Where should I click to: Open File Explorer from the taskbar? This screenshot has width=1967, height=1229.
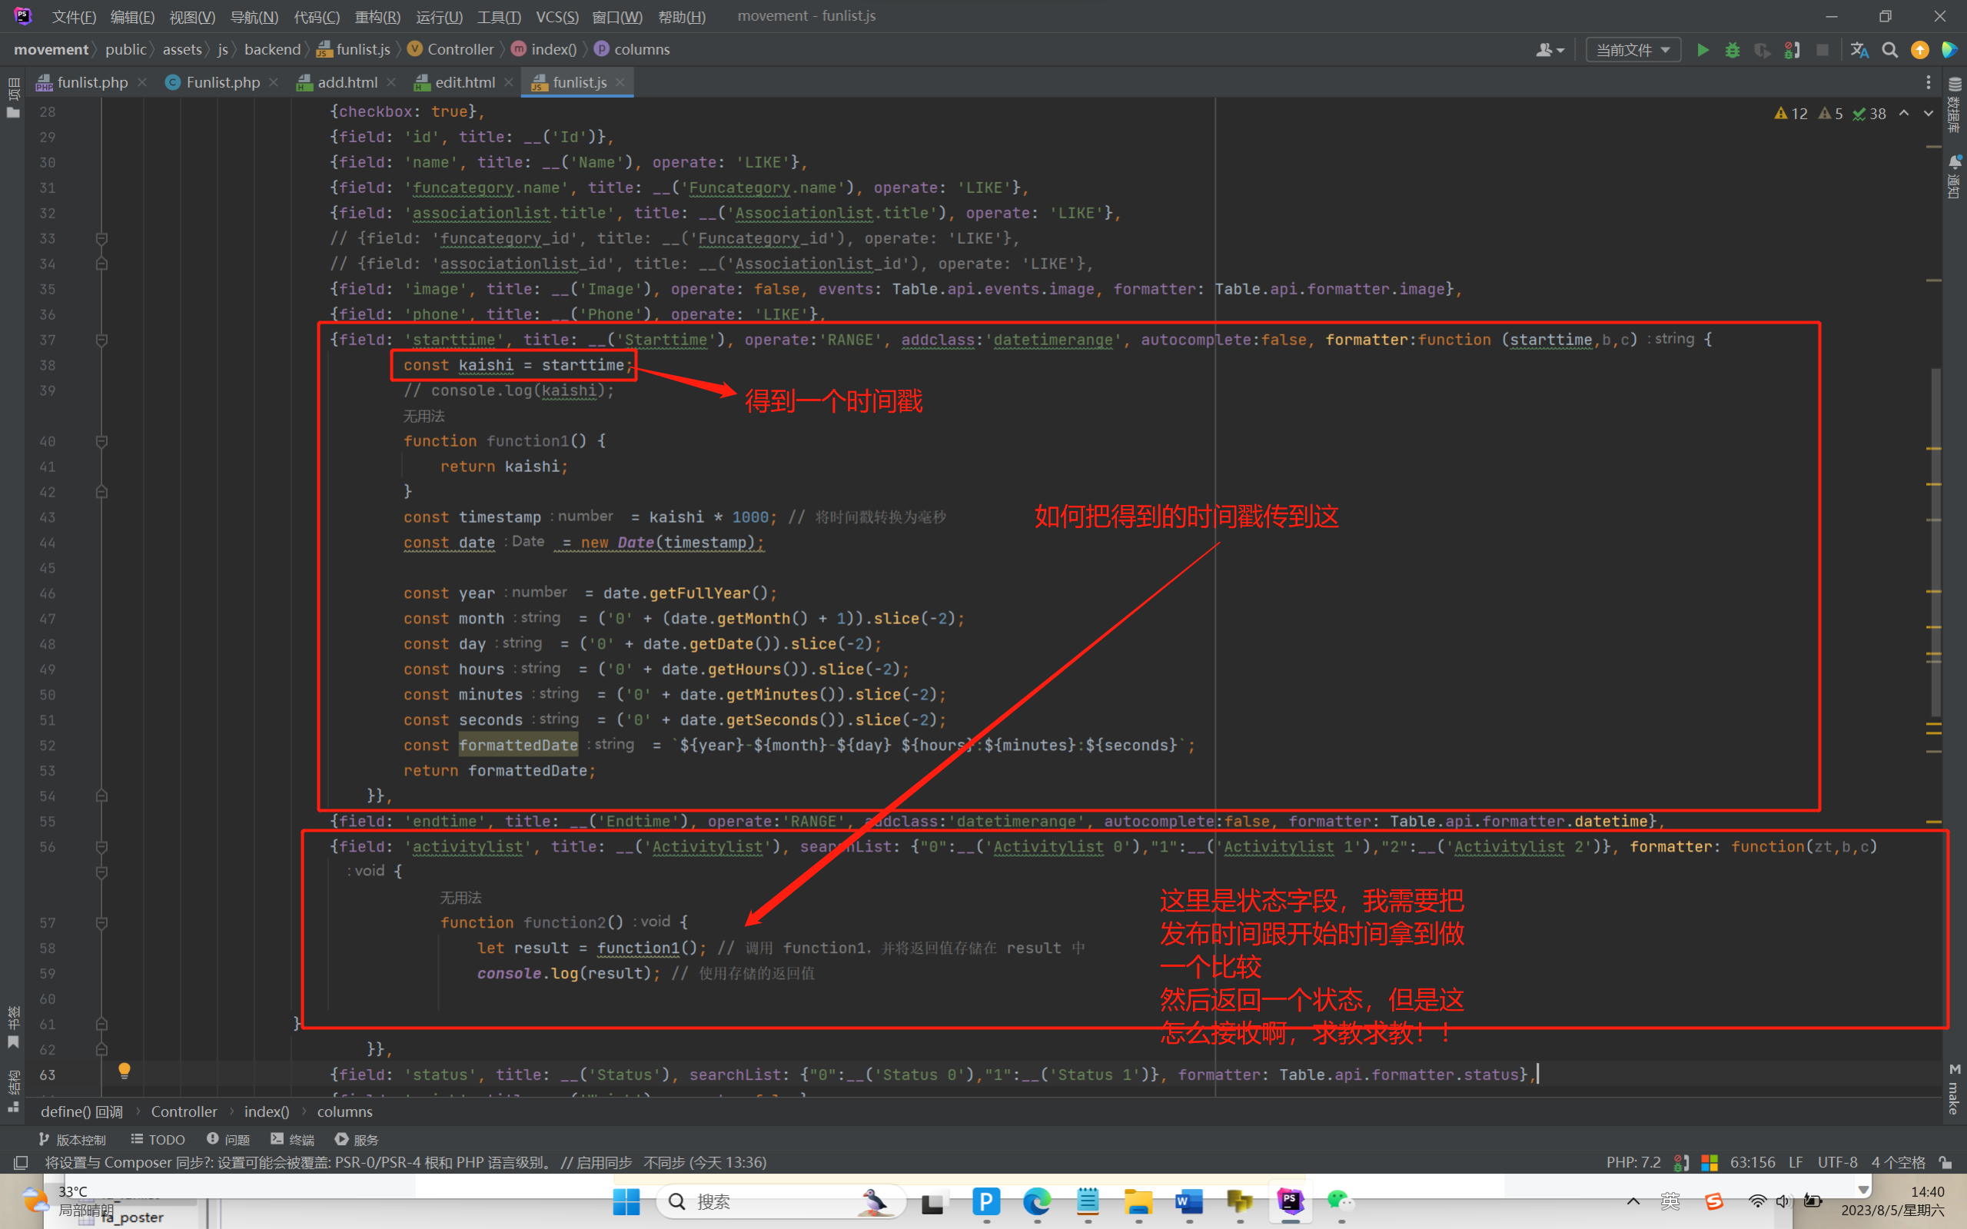1138,1201
